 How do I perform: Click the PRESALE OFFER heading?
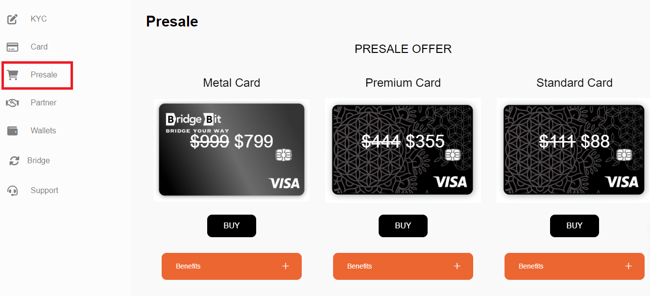coord(403,49)
